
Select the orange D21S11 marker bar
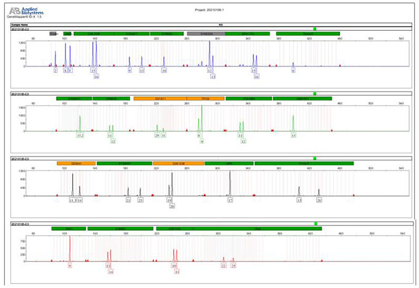tap(160, 99)
